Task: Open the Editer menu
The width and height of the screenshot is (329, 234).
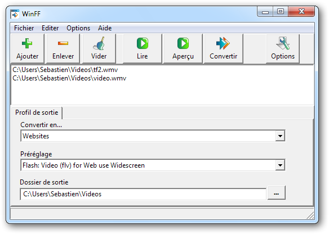Action: [x=50, y=28]
